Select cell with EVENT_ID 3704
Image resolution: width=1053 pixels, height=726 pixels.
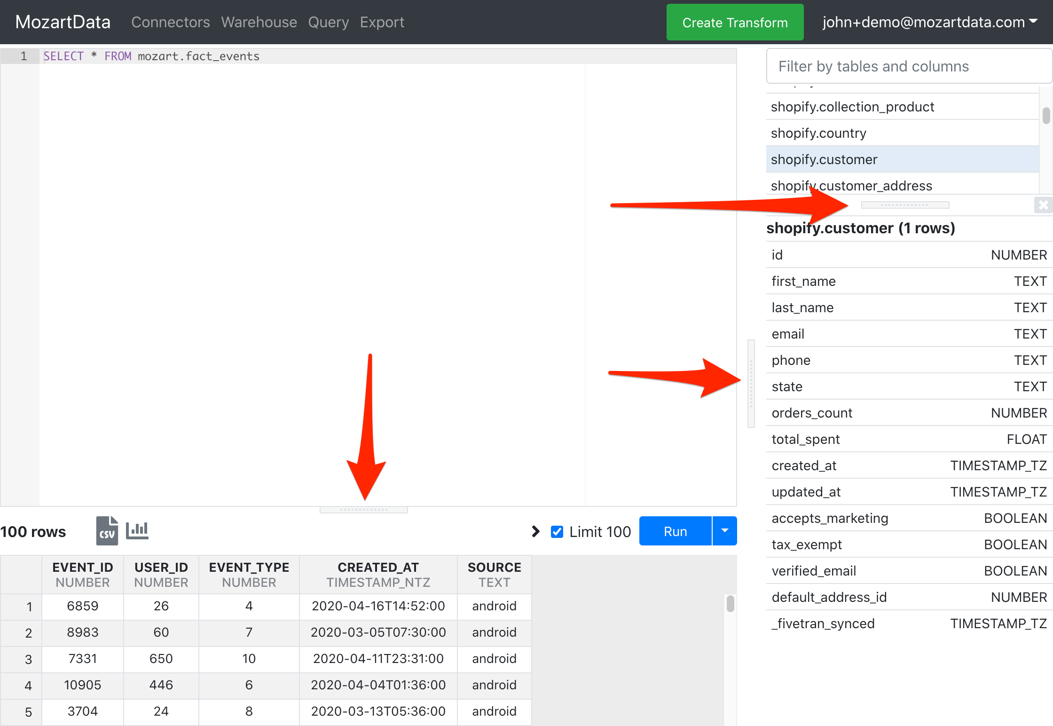point(83,711)
